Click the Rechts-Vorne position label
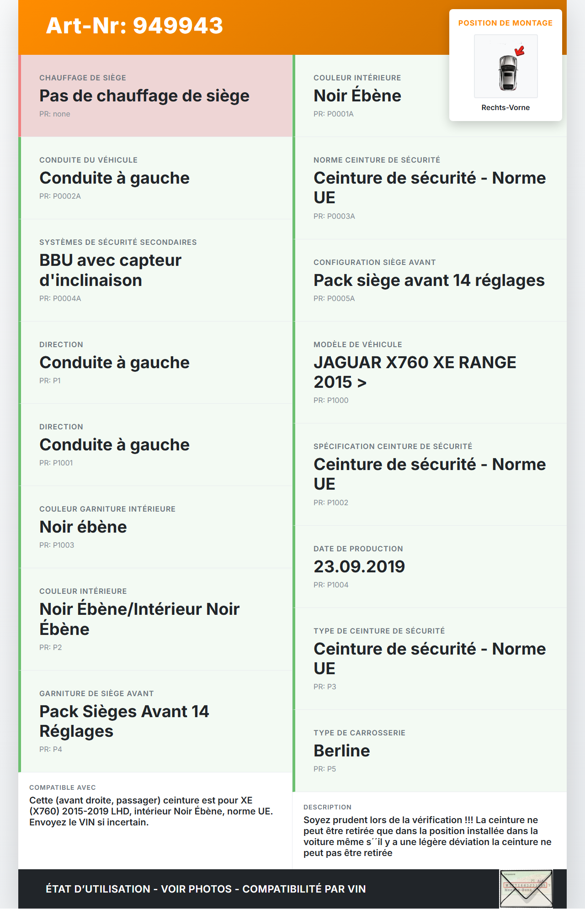The image size is (585, 909). [505, 108]
